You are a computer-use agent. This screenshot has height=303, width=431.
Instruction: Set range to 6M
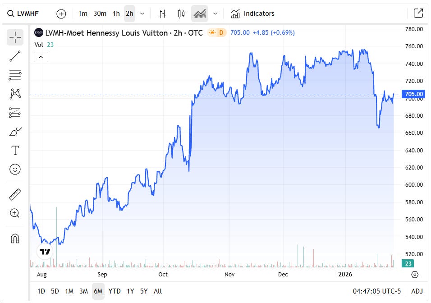pos(98,291)
